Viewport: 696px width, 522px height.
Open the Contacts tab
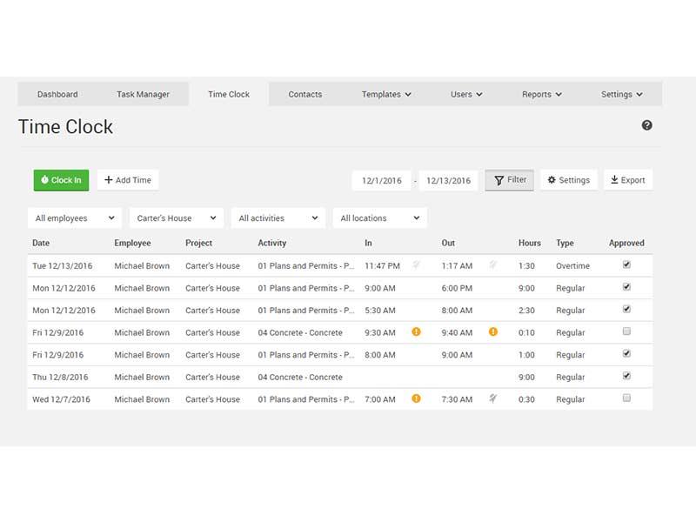coord(305,94)
